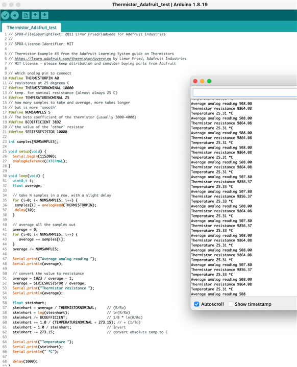Click the 'SPDX-License-Identifier: MIT' comment

pos(41,44)
